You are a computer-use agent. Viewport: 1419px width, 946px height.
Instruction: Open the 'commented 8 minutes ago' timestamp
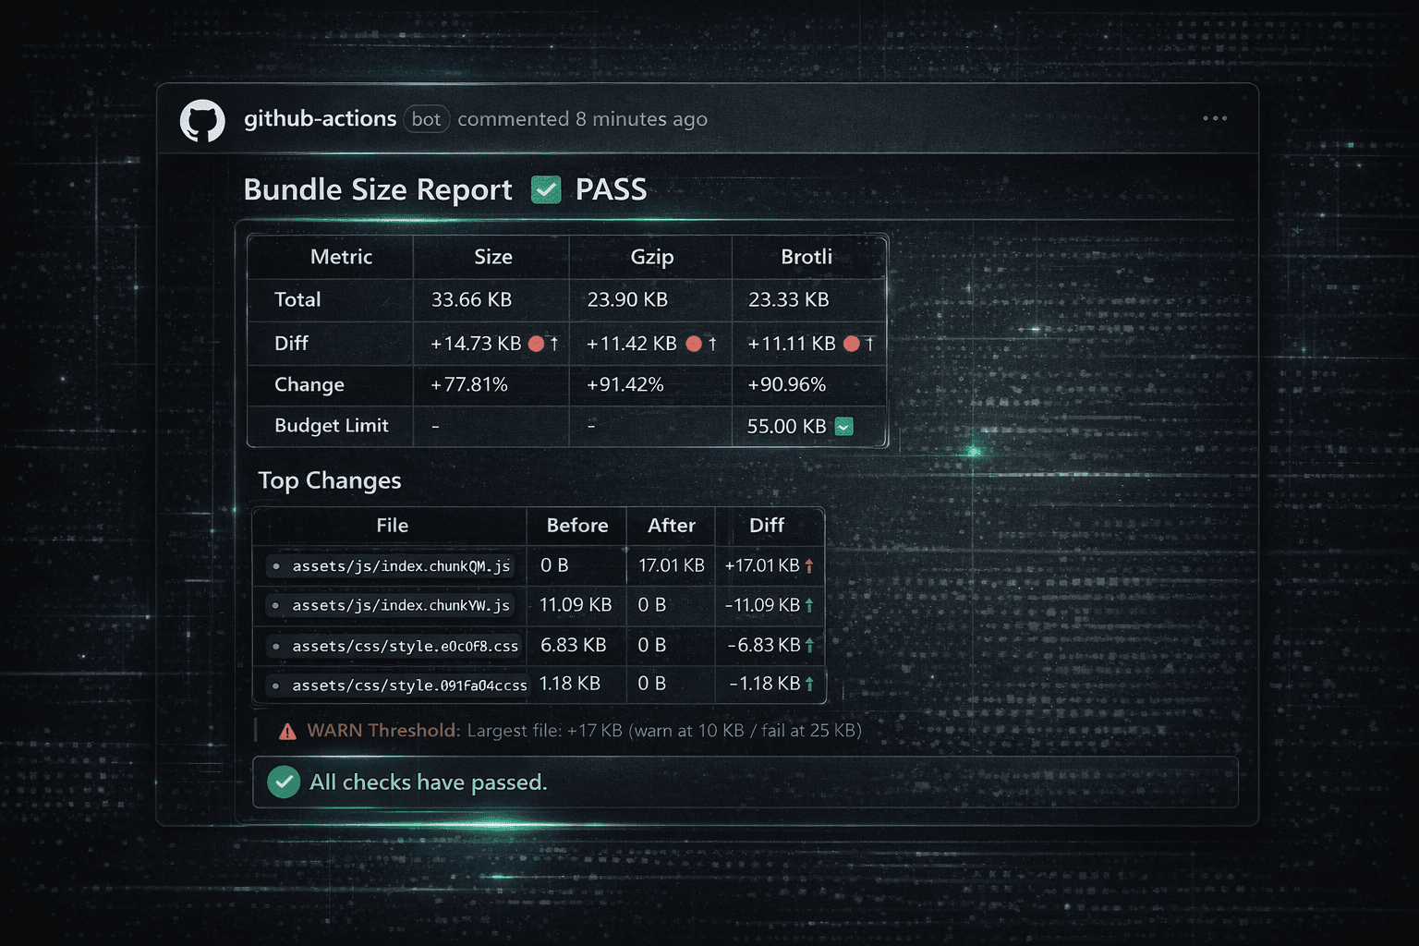[x=582, y=119]
